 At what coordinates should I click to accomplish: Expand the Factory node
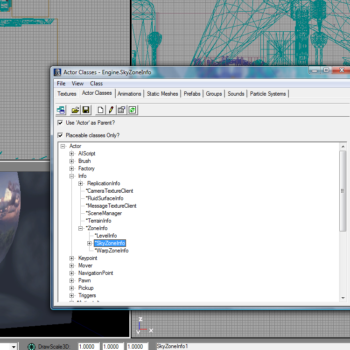point(71,168)
